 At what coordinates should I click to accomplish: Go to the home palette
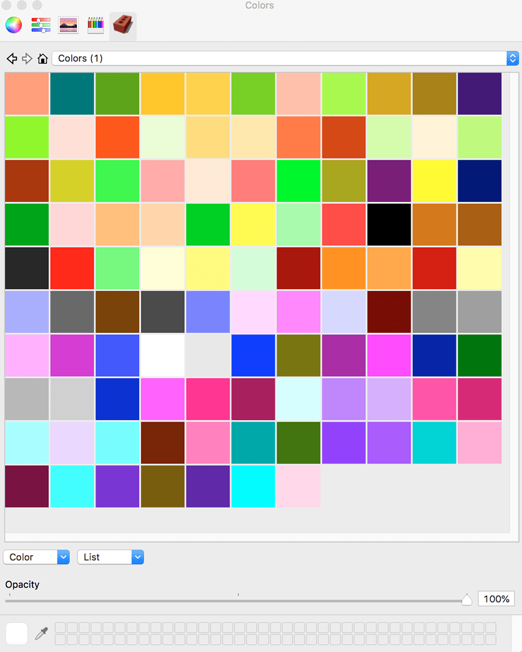(x=43, y=58)
